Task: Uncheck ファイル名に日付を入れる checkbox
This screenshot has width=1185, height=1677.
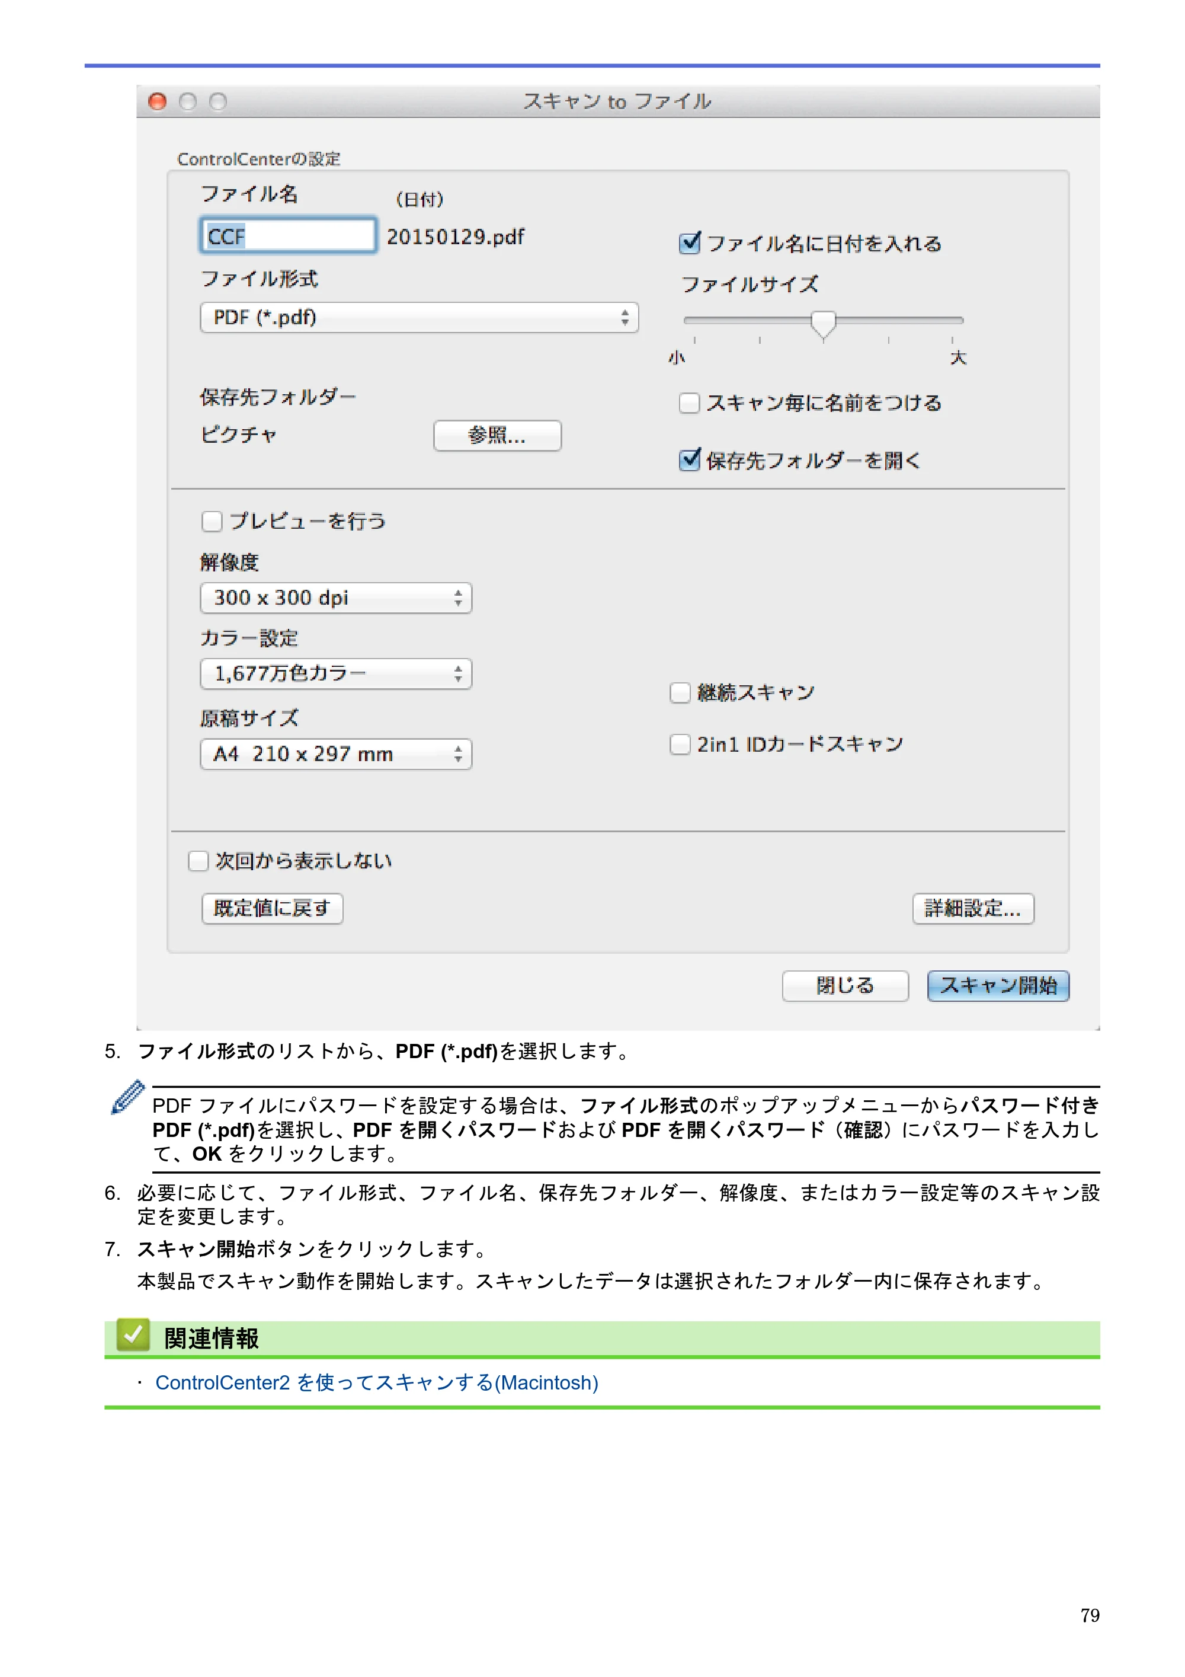Action: tap(689, 243)
